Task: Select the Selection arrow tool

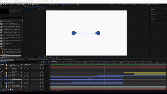Action: tap(4, 5)
